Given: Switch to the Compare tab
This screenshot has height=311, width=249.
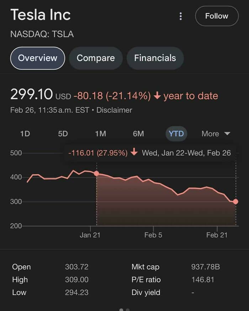Looking at the screenshot, I should (x=96, y=58).
